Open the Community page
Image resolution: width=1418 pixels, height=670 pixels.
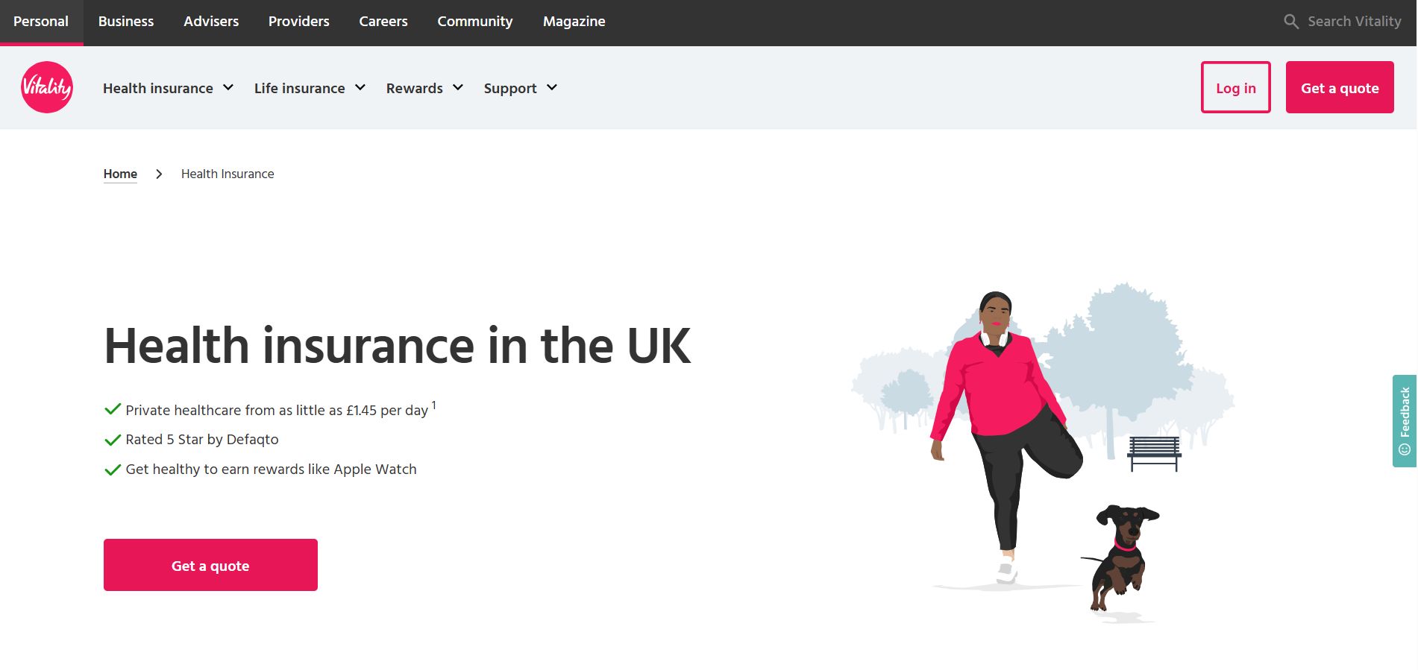tap(475, 22)
